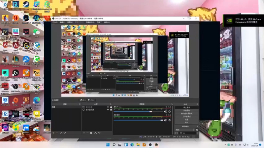Open transition properties gear icon
This screenshot has height=148, width=264.
click(197, 130)
